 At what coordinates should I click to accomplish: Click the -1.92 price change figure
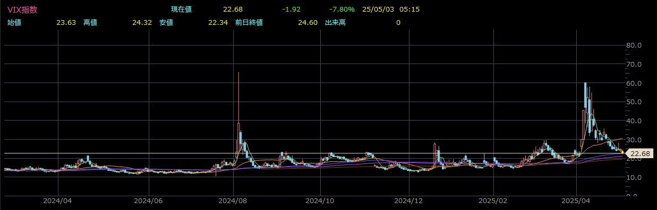tap(292, 10)
